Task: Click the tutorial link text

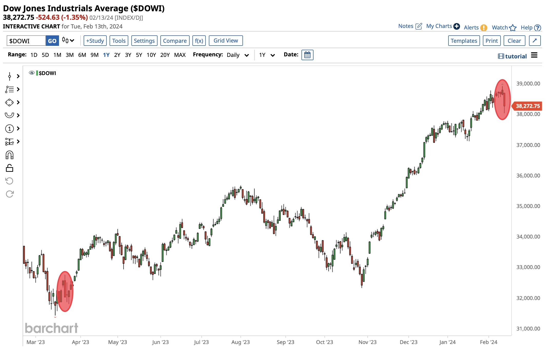Action: pyautogui.click(x=516, y=56)
